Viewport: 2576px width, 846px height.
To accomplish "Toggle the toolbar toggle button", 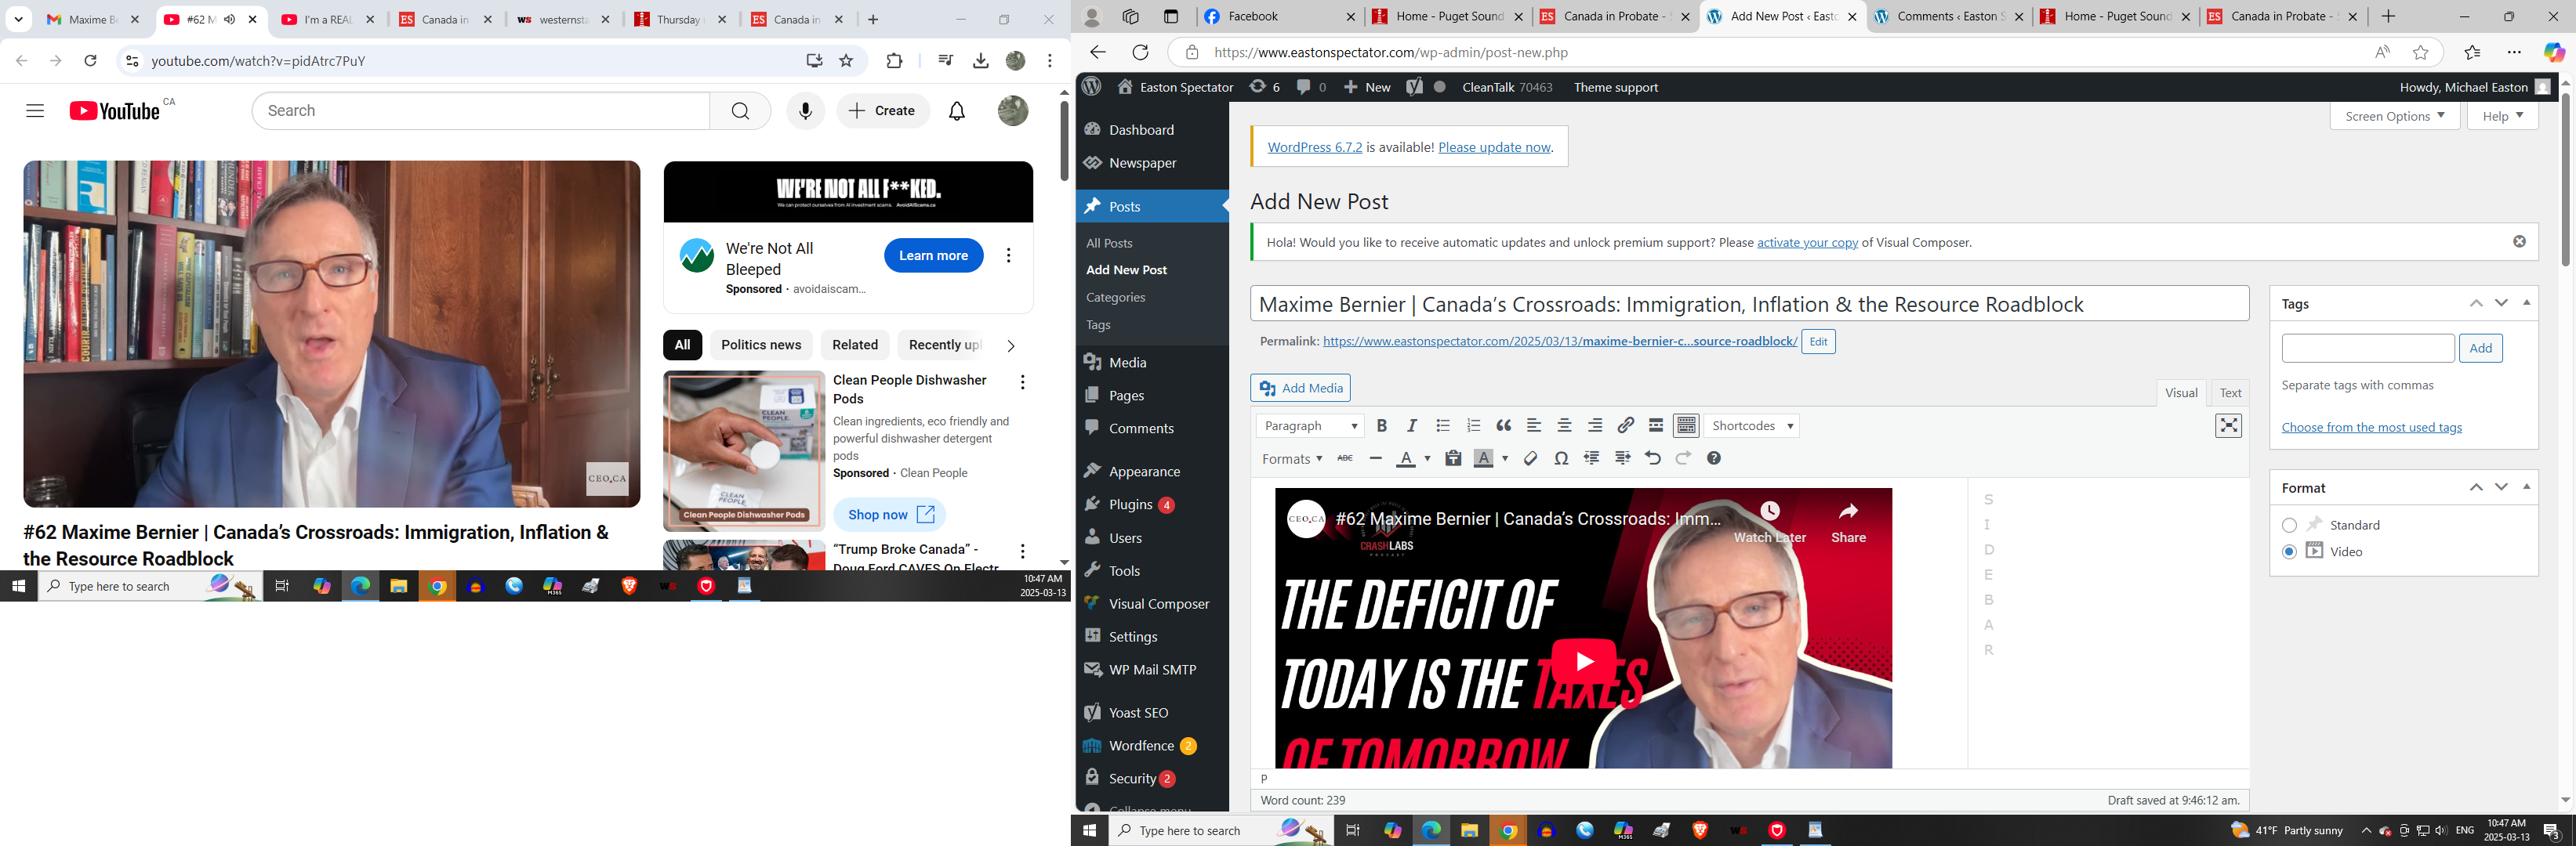I will [1686, 425].
